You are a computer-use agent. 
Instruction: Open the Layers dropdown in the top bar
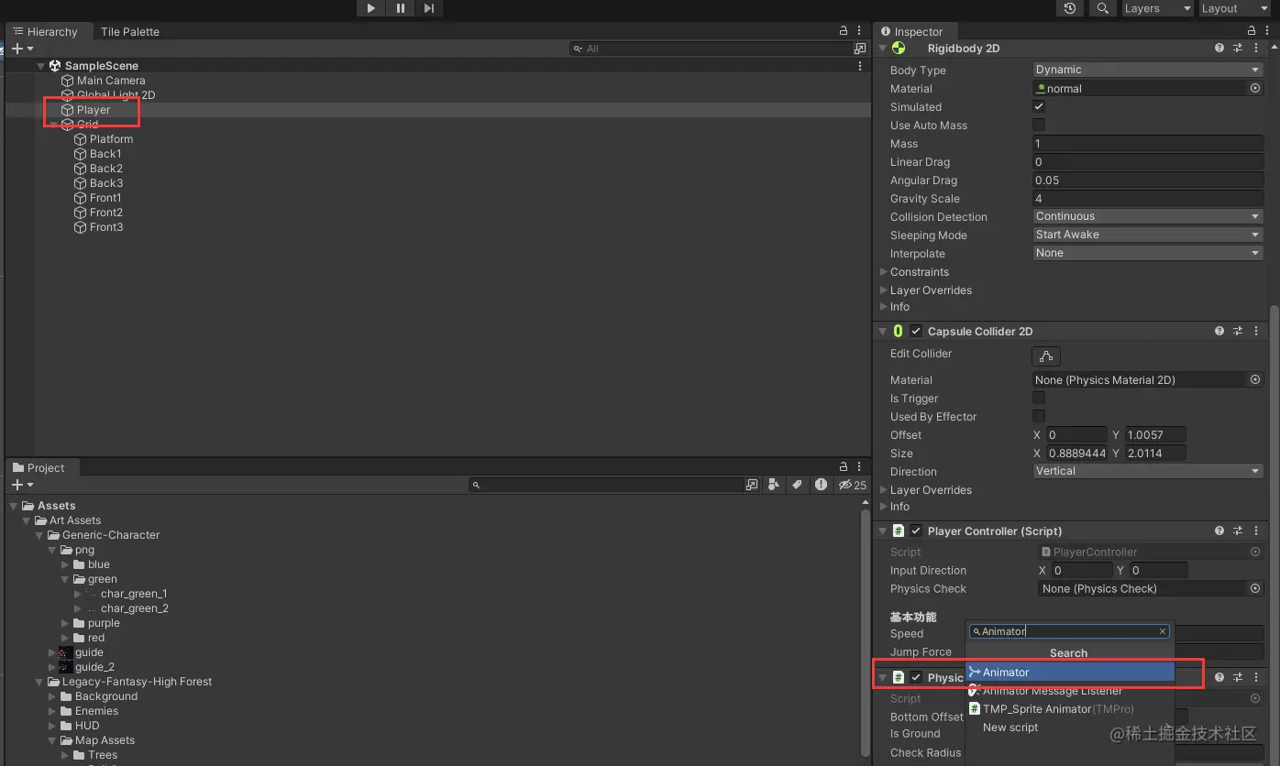pyautogui.click(x=1158, y=8)
